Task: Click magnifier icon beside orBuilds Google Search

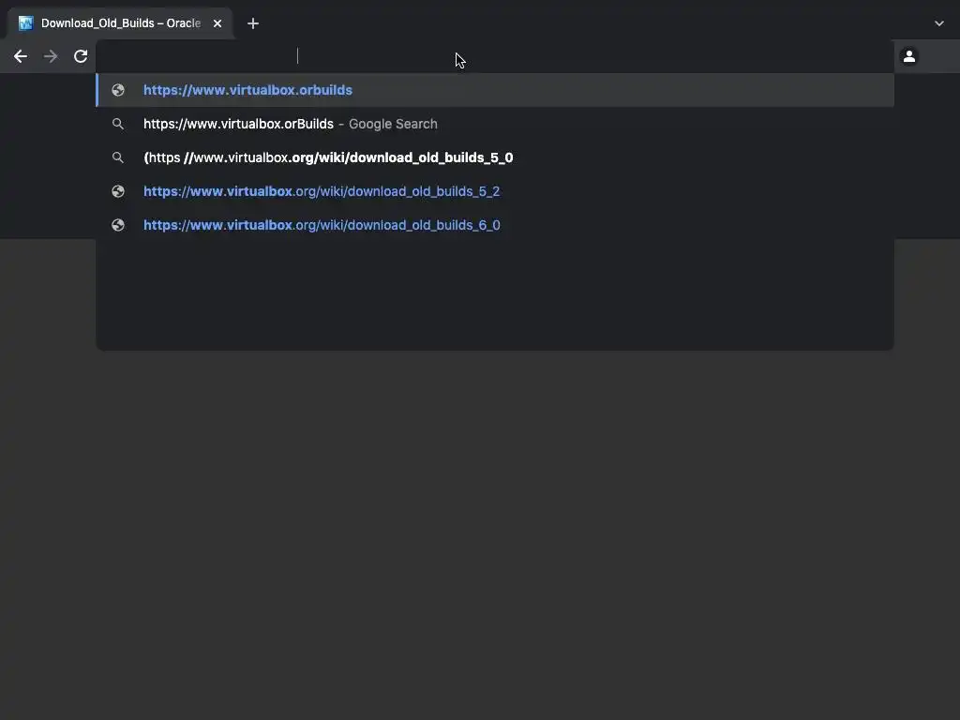Action: point(118,124)
